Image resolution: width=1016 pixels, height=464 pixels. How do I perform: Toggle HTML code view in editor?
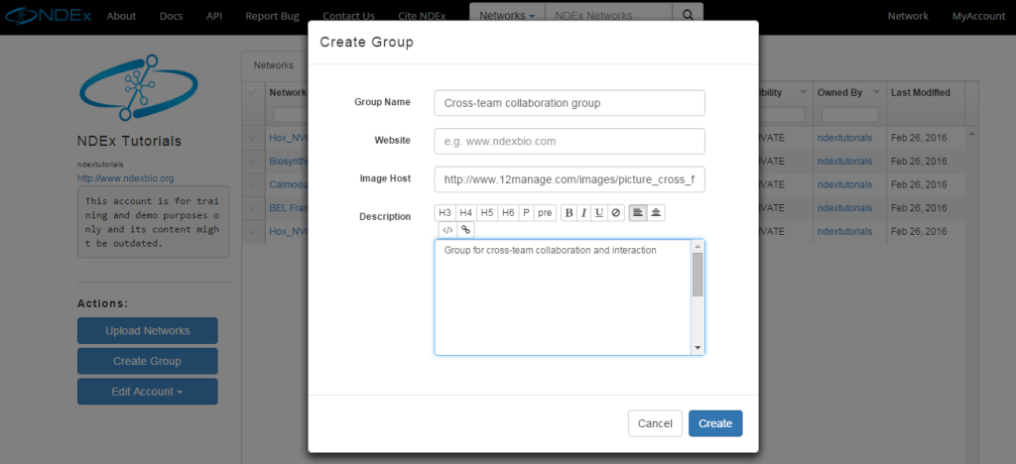[447, 230]
